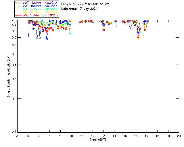The height and width of the screenshot is (147, 184).
Task: Click the 1.0 y-axis tick label
Action: click(x=14, y=21)
